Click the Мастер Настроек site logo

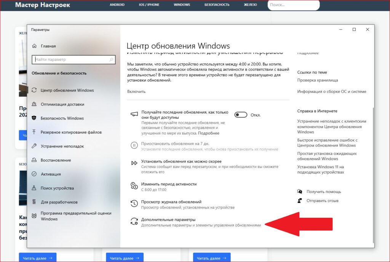(43, 5)
